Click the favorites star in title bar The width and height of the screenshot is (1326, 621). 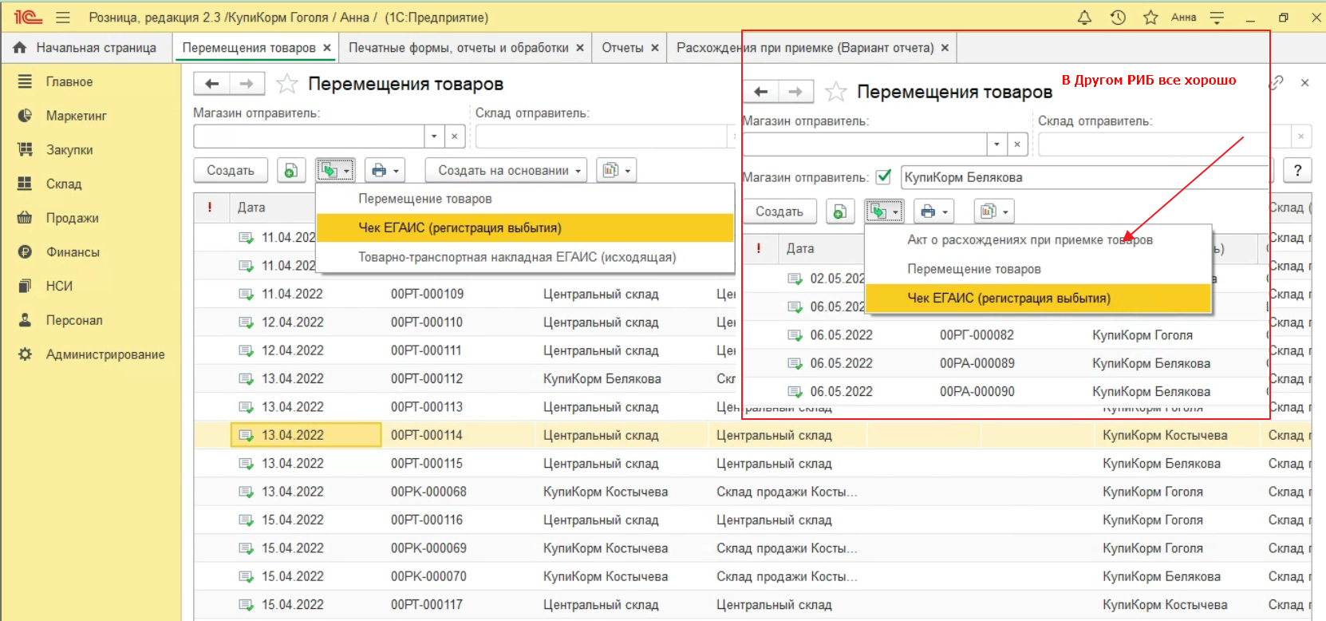1150,18
